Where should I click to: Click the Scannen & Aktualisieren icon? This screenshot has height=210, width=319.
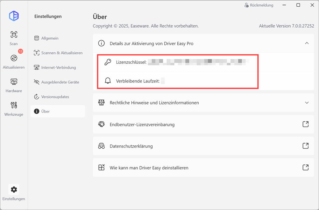[x=37, y=53]
